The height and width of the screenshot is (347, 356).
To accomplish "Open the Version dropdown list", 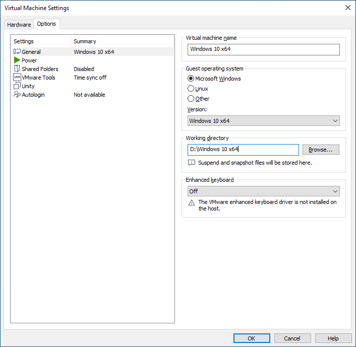I will pos(263,121).
